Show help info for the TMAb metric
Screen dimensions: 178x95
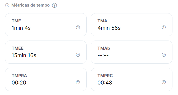(164, 55)
